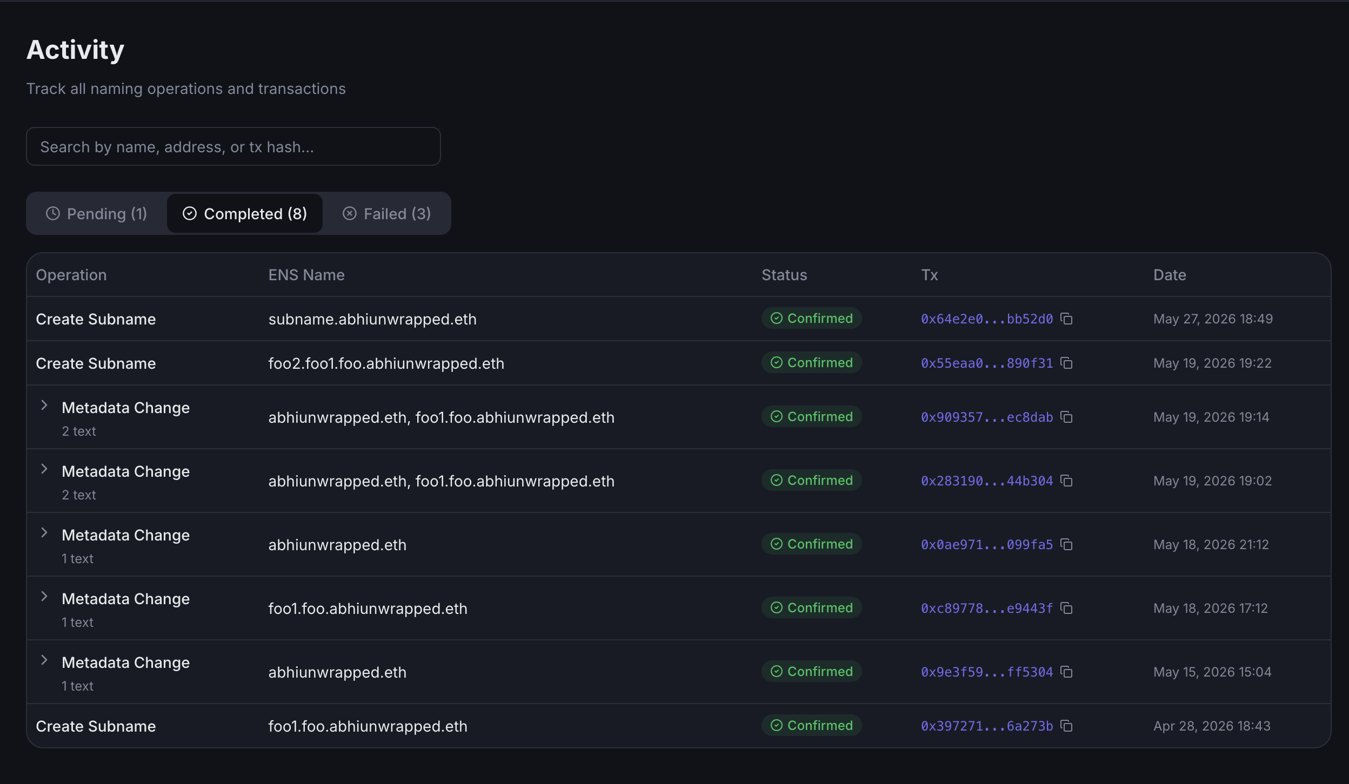Copy tx hash 0x9e3f59...ff5304
The height and width of the screenshot is (784, 1349).
click(1066, 672)
